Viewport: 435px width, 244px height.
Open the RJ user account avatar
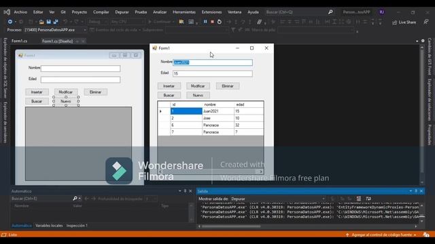click(382, 12)
